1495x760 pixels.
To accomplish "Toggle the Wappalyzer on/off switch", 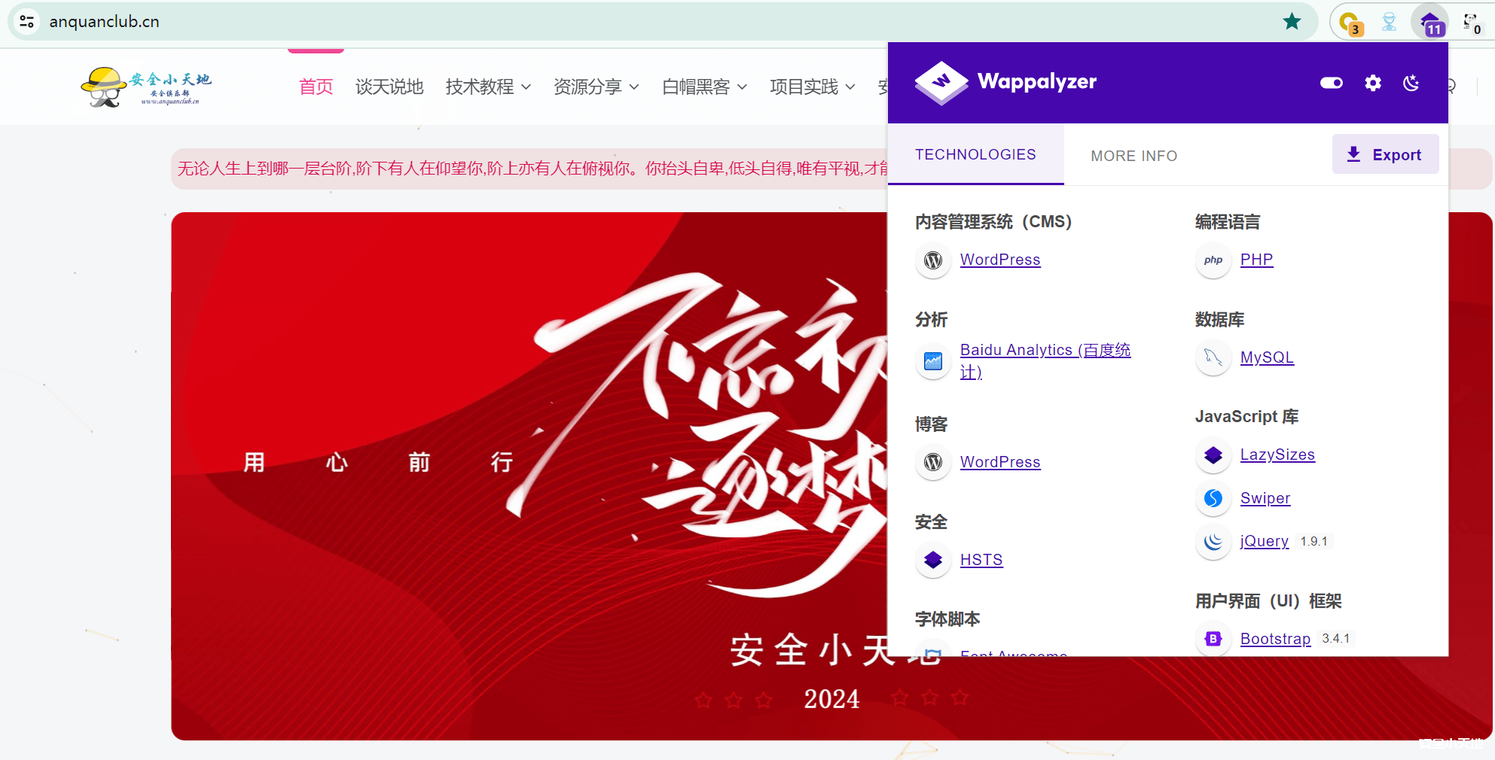I will [x=1331, y=83].
